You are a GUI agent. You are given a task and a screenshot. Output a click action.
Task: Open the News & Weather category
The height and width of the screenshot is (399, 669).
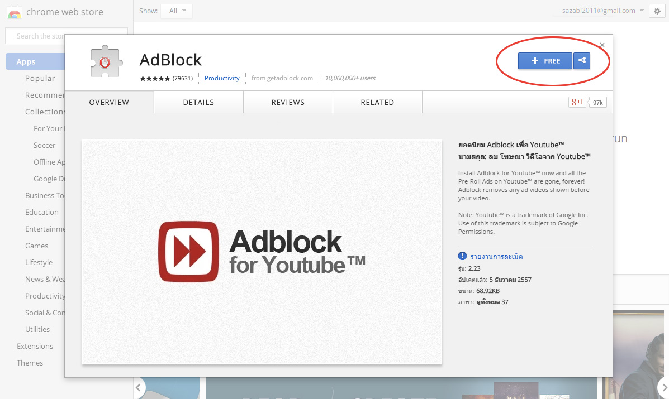(x=44, y=279)
